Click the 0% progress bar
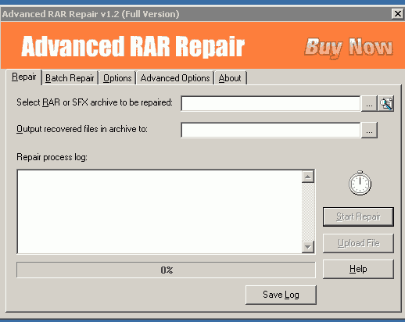The image size is (405, 322). (166, 270)
